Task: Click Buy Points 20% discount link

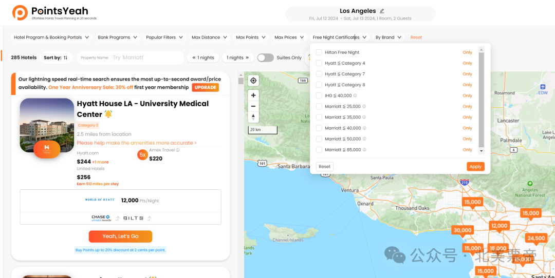Action: (120, 250)
